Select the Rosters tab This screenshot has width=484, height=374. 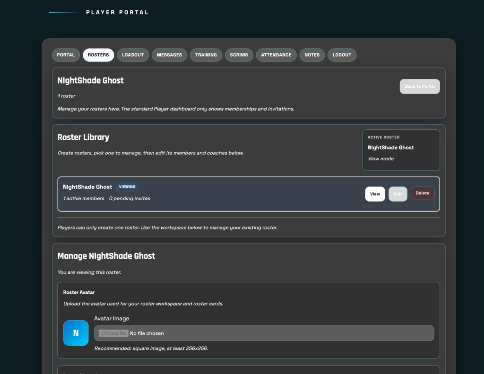pos(98,55)
